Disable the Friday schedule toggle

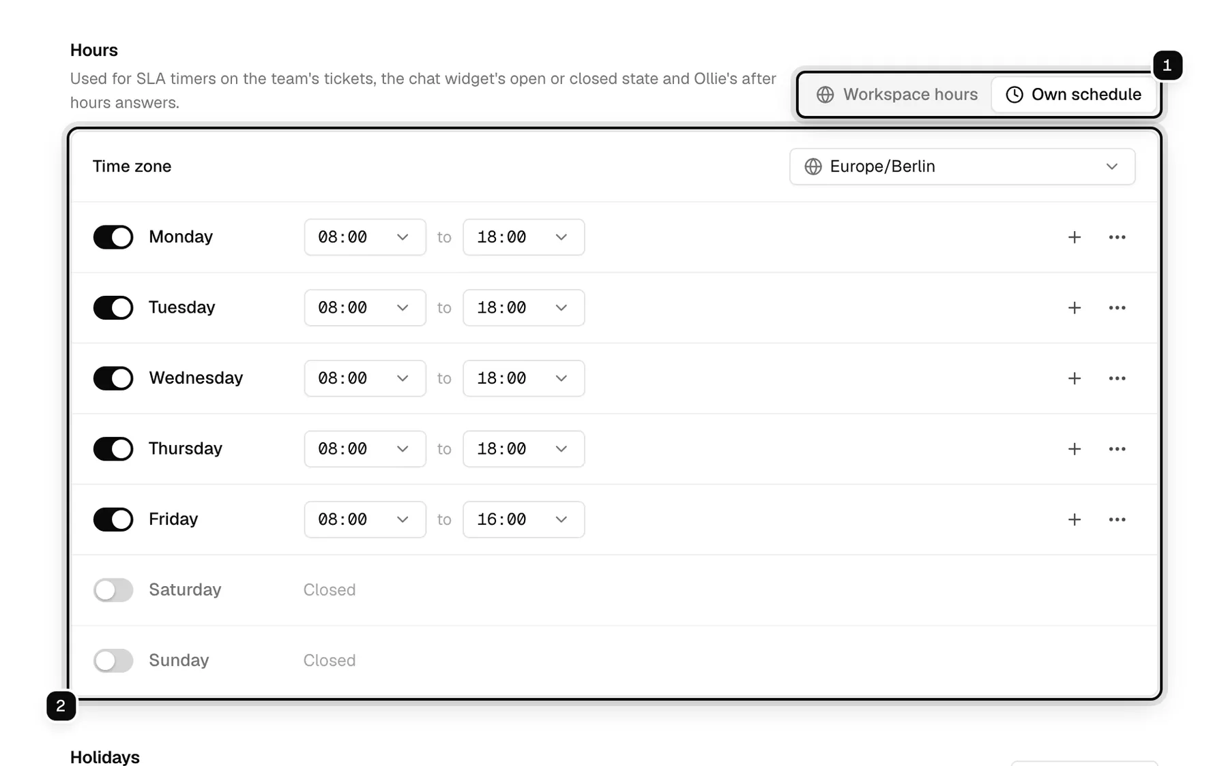(113, 519)
